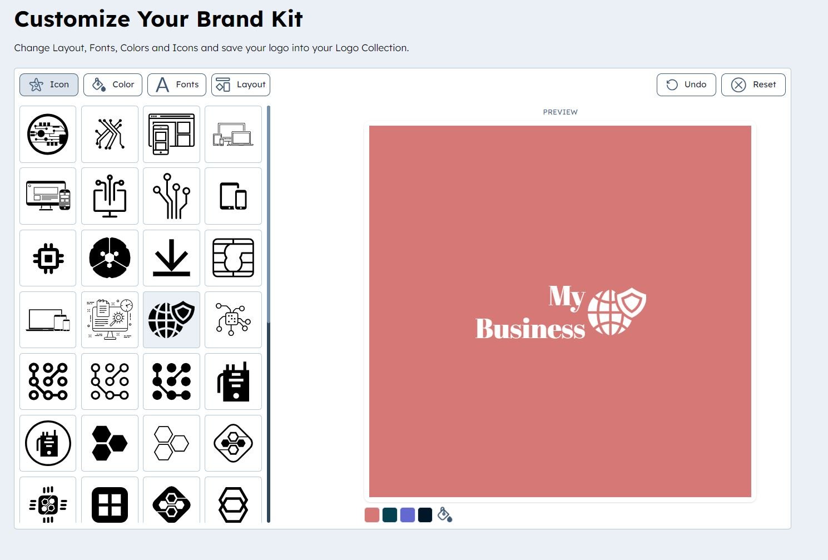Select the dice network nodes icon

[233, 320]
